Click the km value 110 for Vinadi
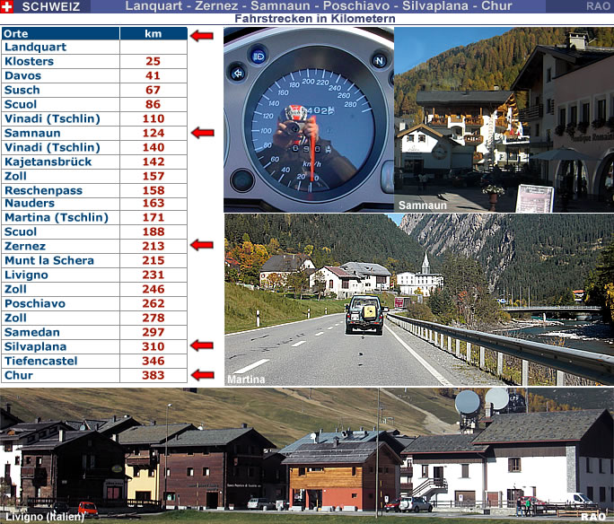 point(153,118)
